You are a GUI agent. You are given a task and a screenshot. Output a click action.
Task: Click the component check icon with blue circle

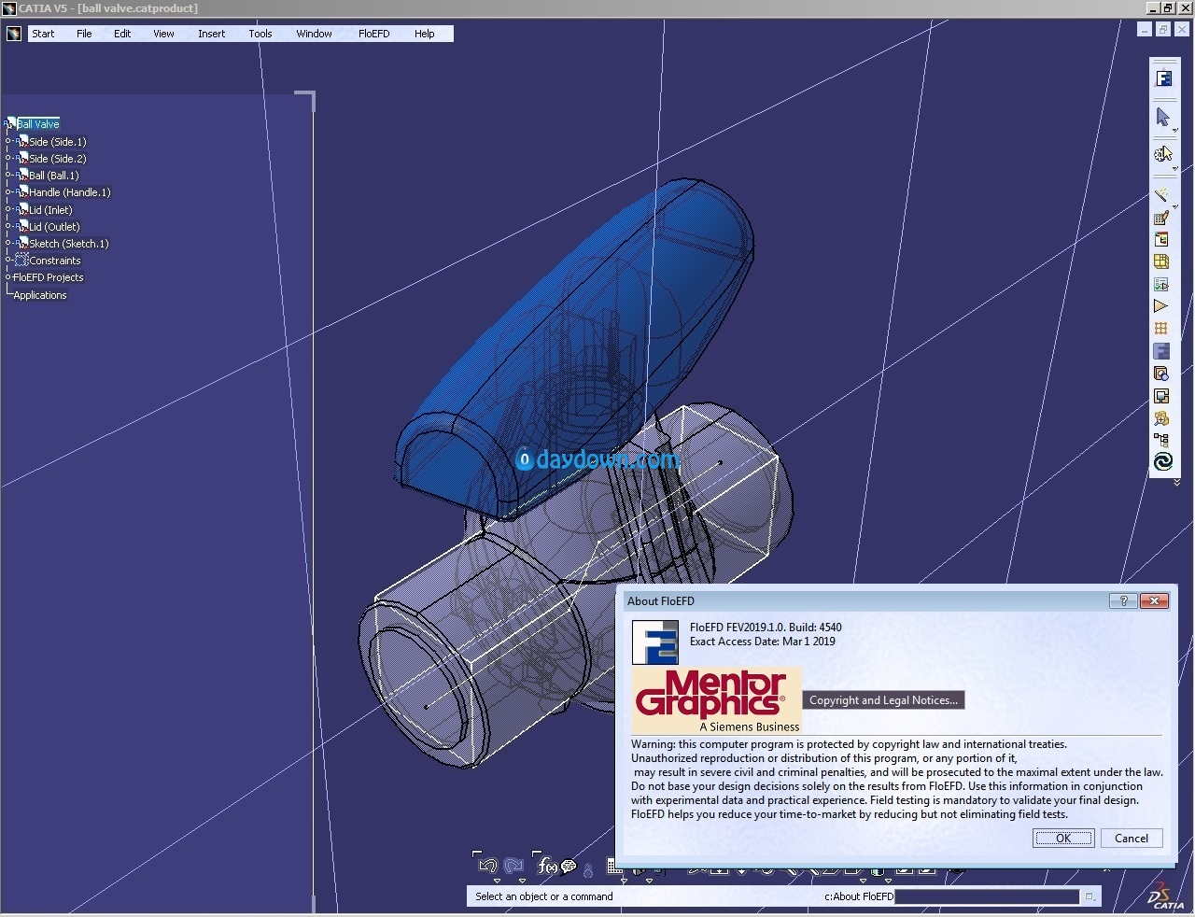point(1161,374)
